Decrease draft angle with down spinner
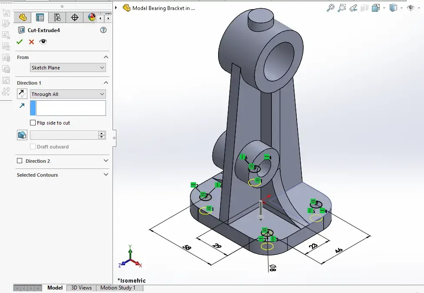Viewport: 424px width, 293px height. 102,137
